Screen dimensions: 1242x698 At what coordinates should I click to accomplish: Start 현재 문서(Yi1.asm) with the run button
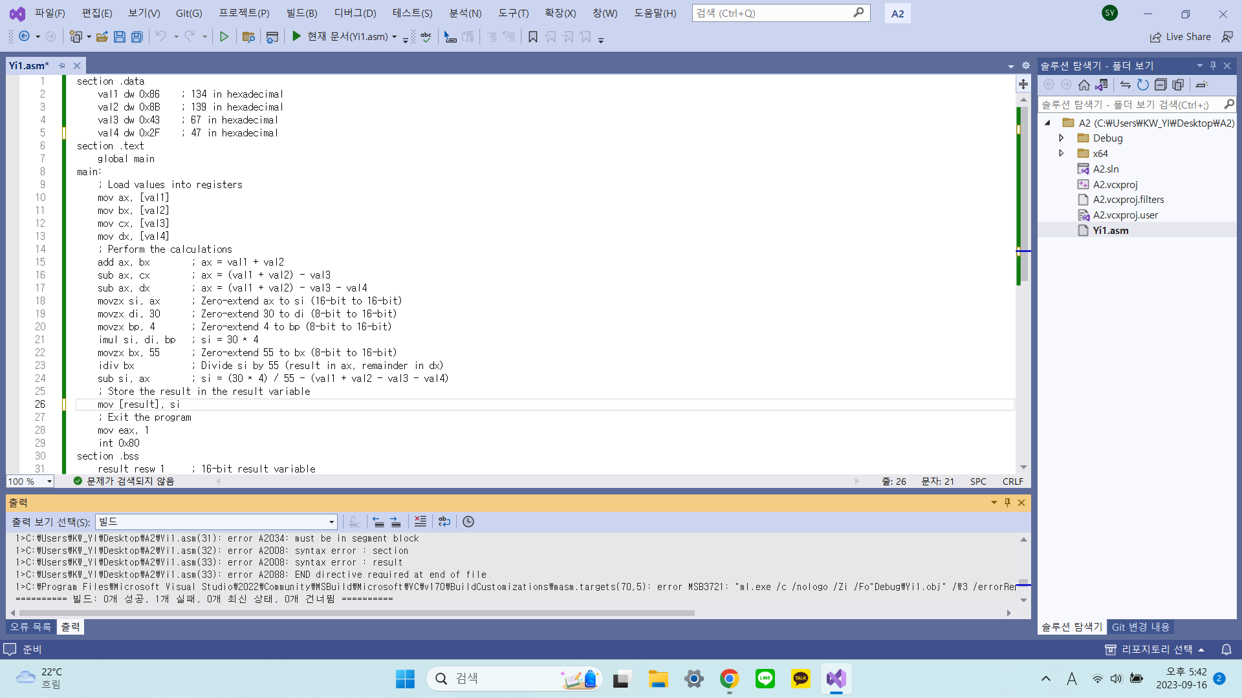[296, 37]
